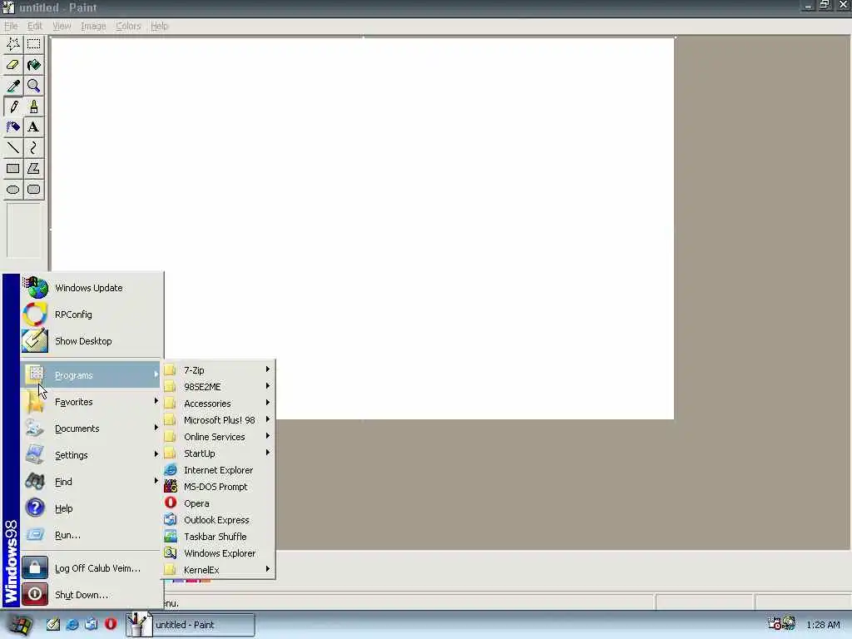The width and height of the screenshot is (852, 639).
Task: Choose Shut Down... in Start menu
Action: click(92, 595)
